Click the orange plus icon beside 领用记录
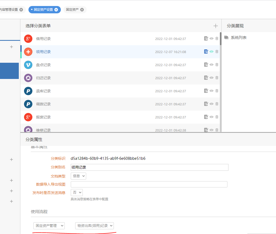The width and height of the screenshot is (276, 234). pyautogui.click(x=28, y=52)
